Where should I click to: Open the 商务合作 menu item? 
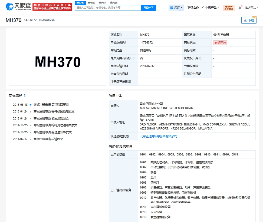tap(194, 7)
